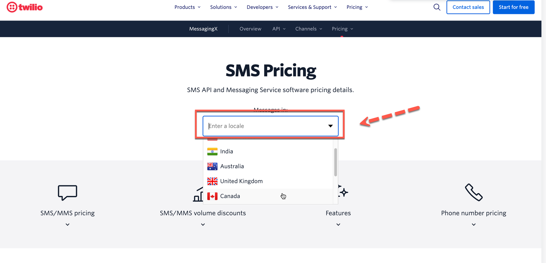
Task: Click the Australia flag icon
Action: [212, 166]
